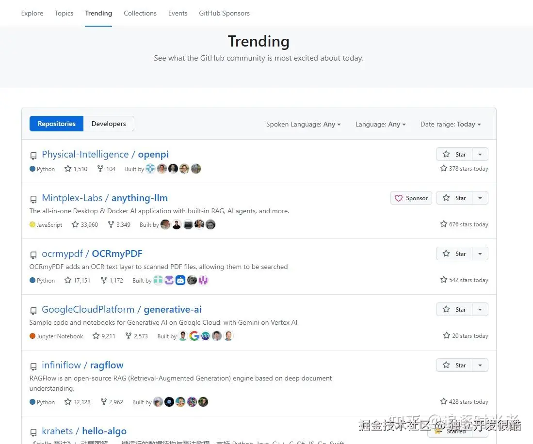
Task: Open the infiniflow / ragflow repository
Action: pyautogui.click(x=82, y=365)
